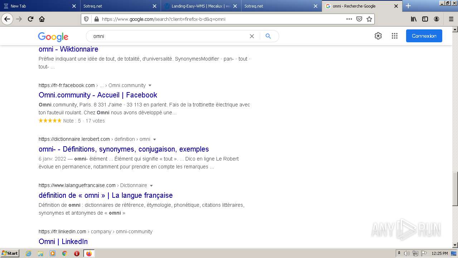Switch to Firefox taskbar button
The width and height of the screenshot is (458, 258).
[89, 253]
